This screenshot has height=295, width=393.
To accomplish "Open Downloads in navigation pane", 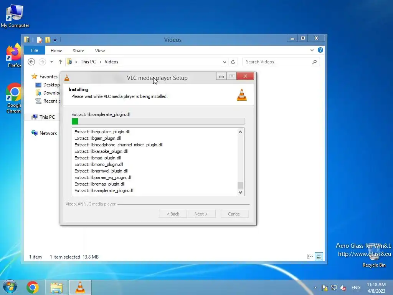I will [48, 93].
